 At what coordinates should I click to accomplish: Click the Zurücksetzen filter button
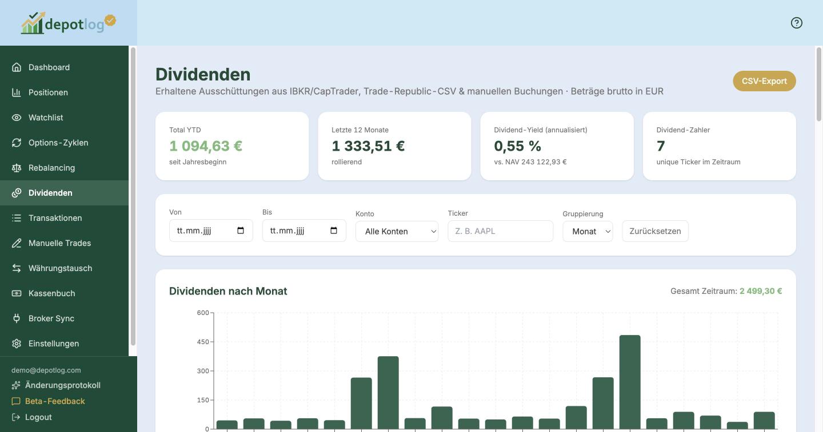click(655, 231)
